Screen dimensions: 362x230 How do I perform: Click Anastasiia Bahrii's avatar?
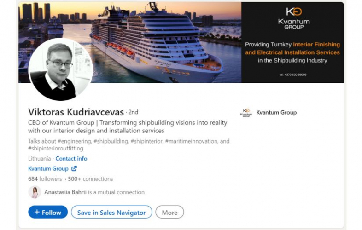click(x=35, y=192)
